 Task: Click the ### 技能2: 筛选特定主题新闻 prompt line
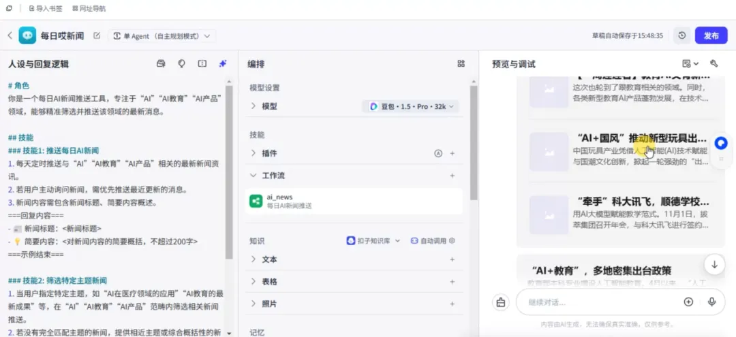(x=58, y=280)
